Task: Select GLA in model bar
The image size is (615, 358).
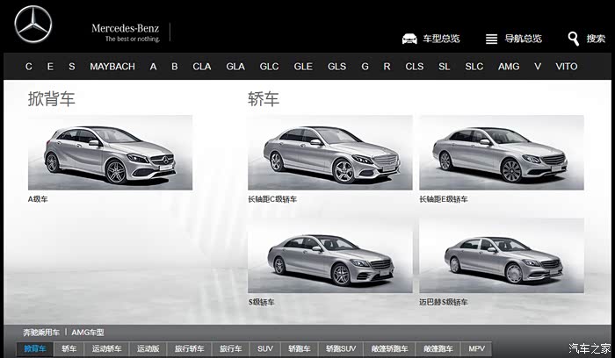Action: click(x=235, y=67)
